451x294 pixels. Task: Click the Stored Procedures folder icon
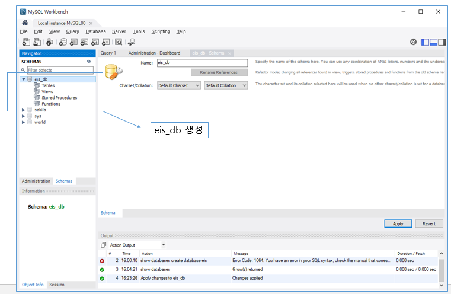pos(37,97)
